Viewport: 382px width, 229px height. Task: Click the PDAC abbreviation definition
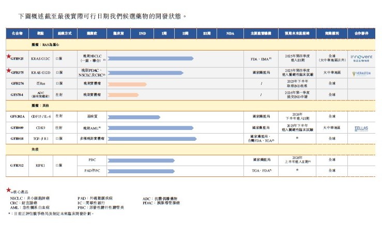point(161,203)
